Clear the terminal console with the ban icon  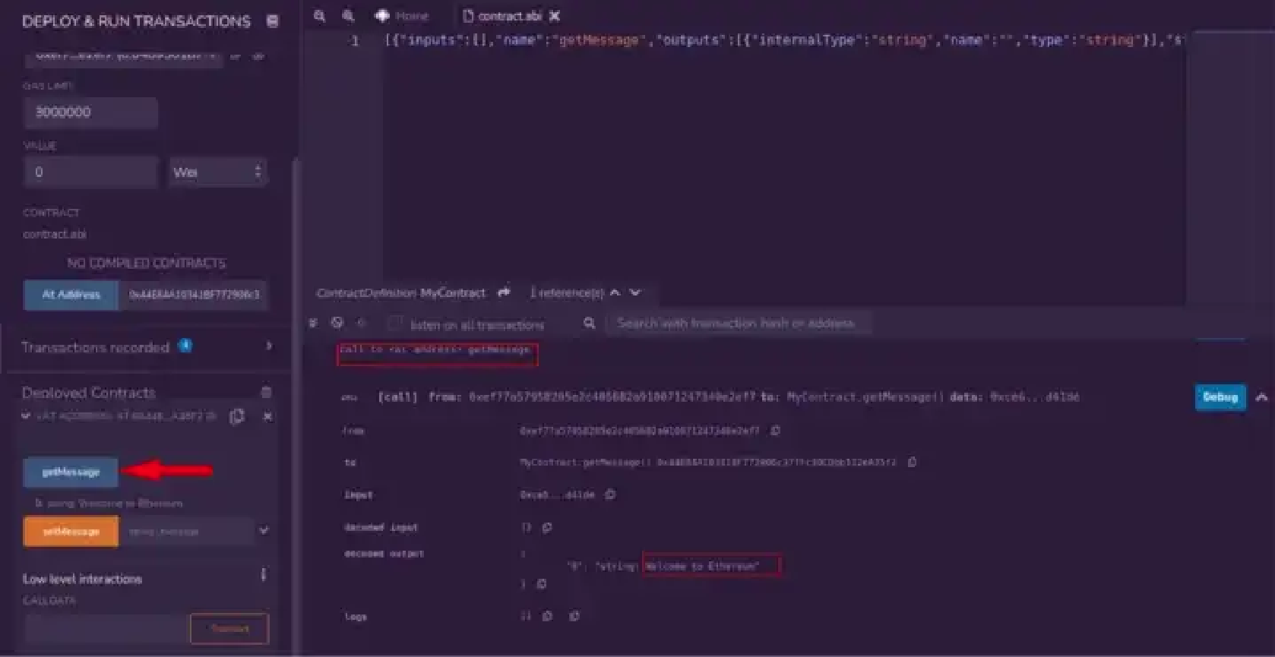pyautogui.click(x=337, y=323)
